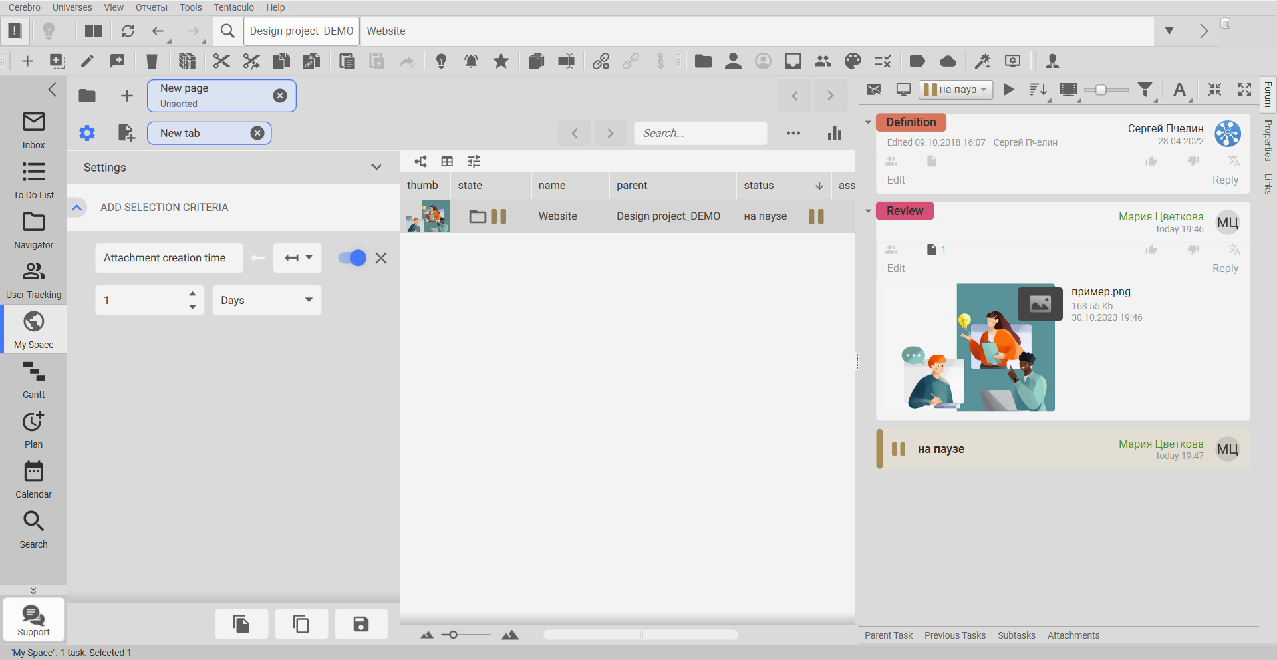Click the star favorites icon

(x=501, y=61)
